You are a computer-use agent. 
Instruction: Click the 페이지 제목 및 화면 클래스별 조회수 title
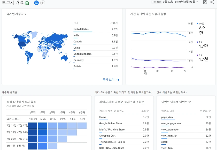click(122, 102)
